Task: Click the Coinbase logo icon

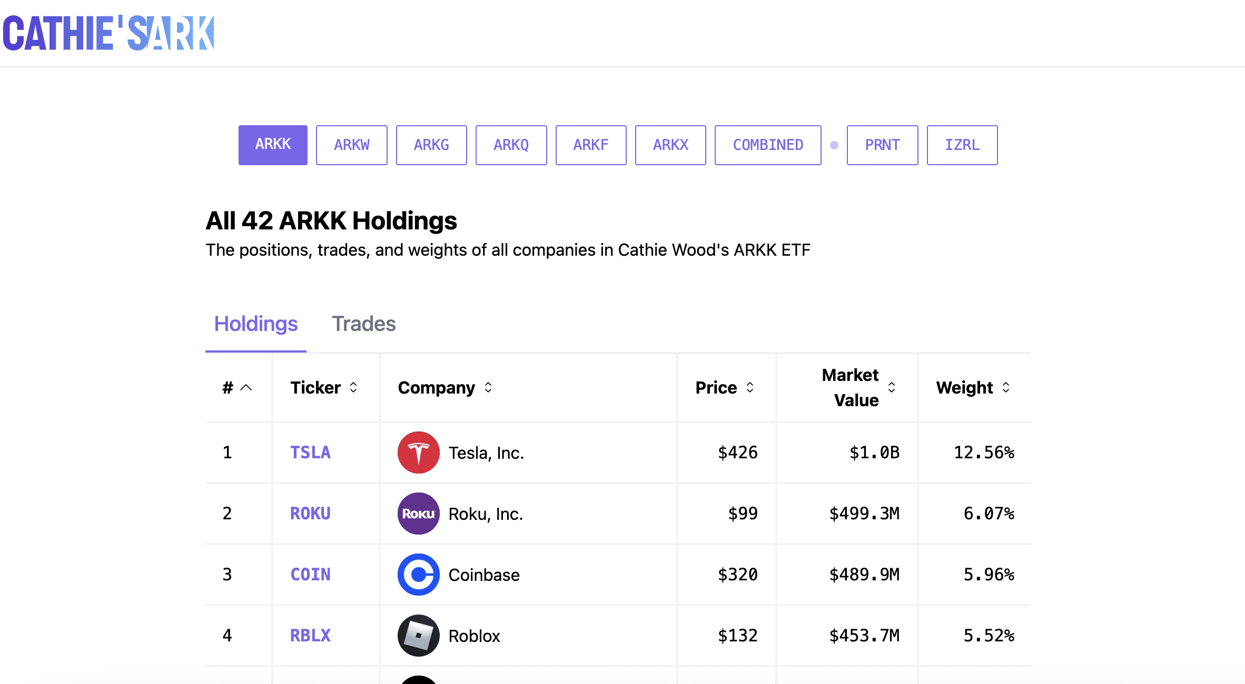Action: [418, 575]
